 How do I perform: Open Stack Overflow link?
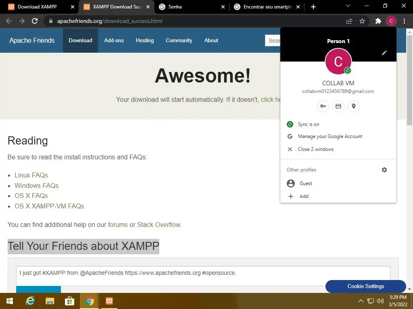coord(159,225)
